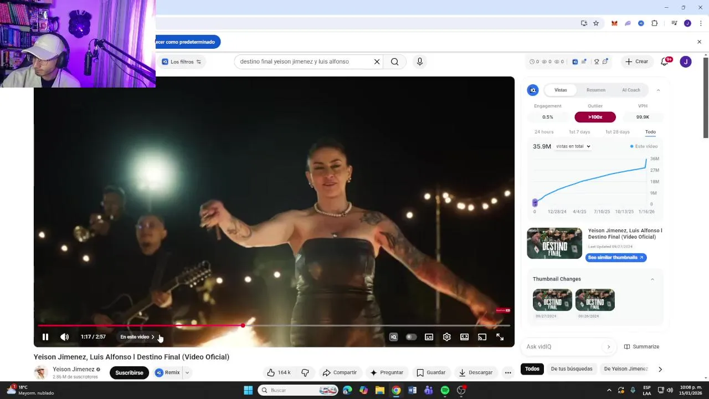Cast the video to a TV
Screen dimensions: 709x399
coord(482,337)
